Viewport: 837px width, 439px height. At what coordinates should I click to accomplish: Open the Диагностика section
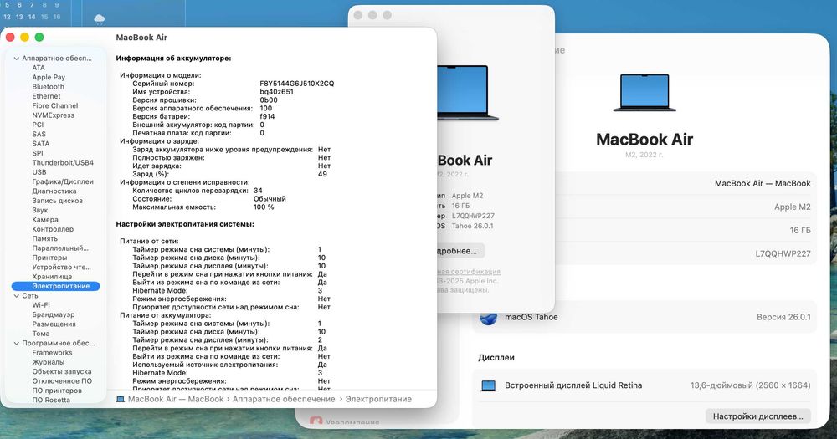click(54, 191)
